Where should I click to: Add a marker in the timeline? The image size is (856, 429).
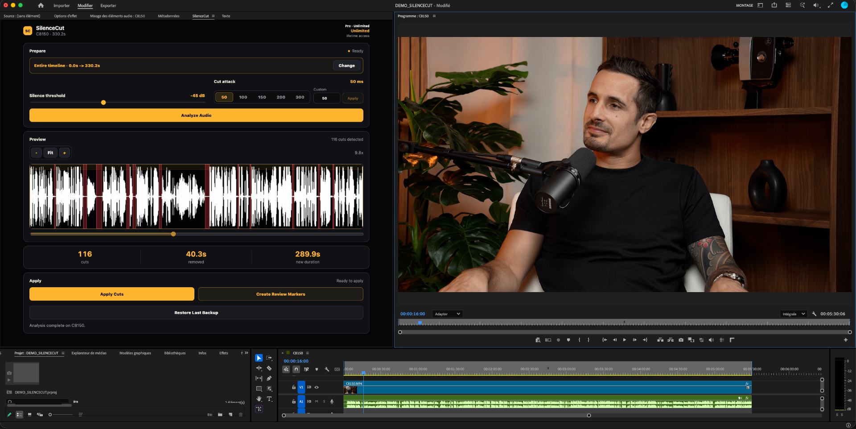317,369
